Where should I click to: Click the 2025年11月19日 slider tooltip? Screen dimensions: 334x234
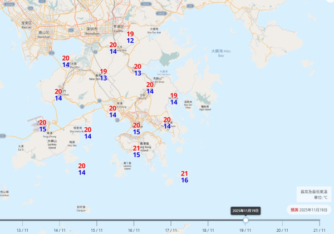tap(245, 211)
